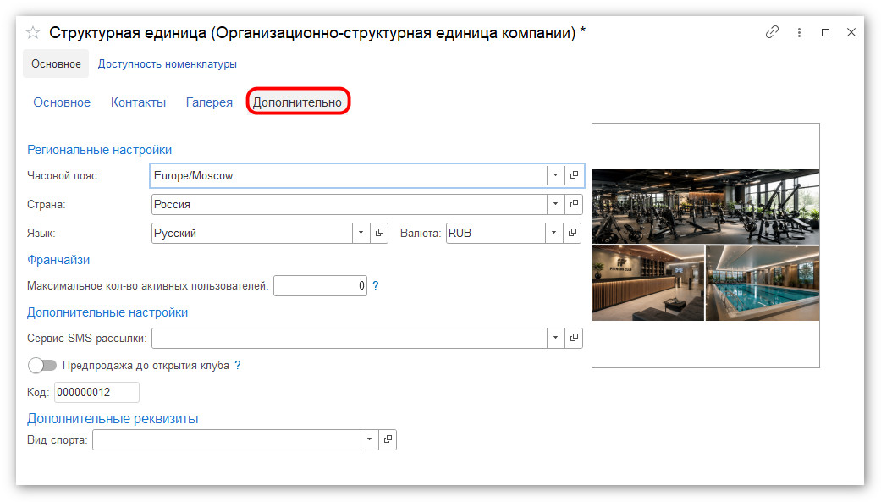Open Часовой пояс value in new window
Image resolution: width=881 pixels, height=502 pixels.
click(x=574, y=175)
